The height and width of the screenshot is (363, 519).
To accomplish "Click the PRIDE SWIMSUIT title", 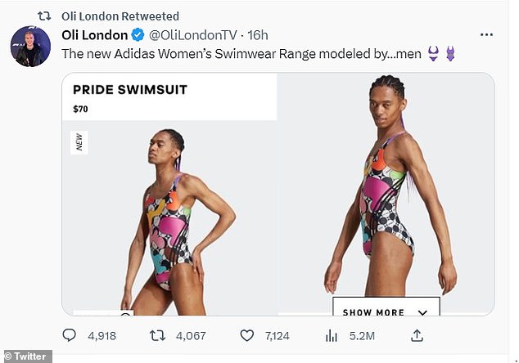I will [x=129, y=89].
